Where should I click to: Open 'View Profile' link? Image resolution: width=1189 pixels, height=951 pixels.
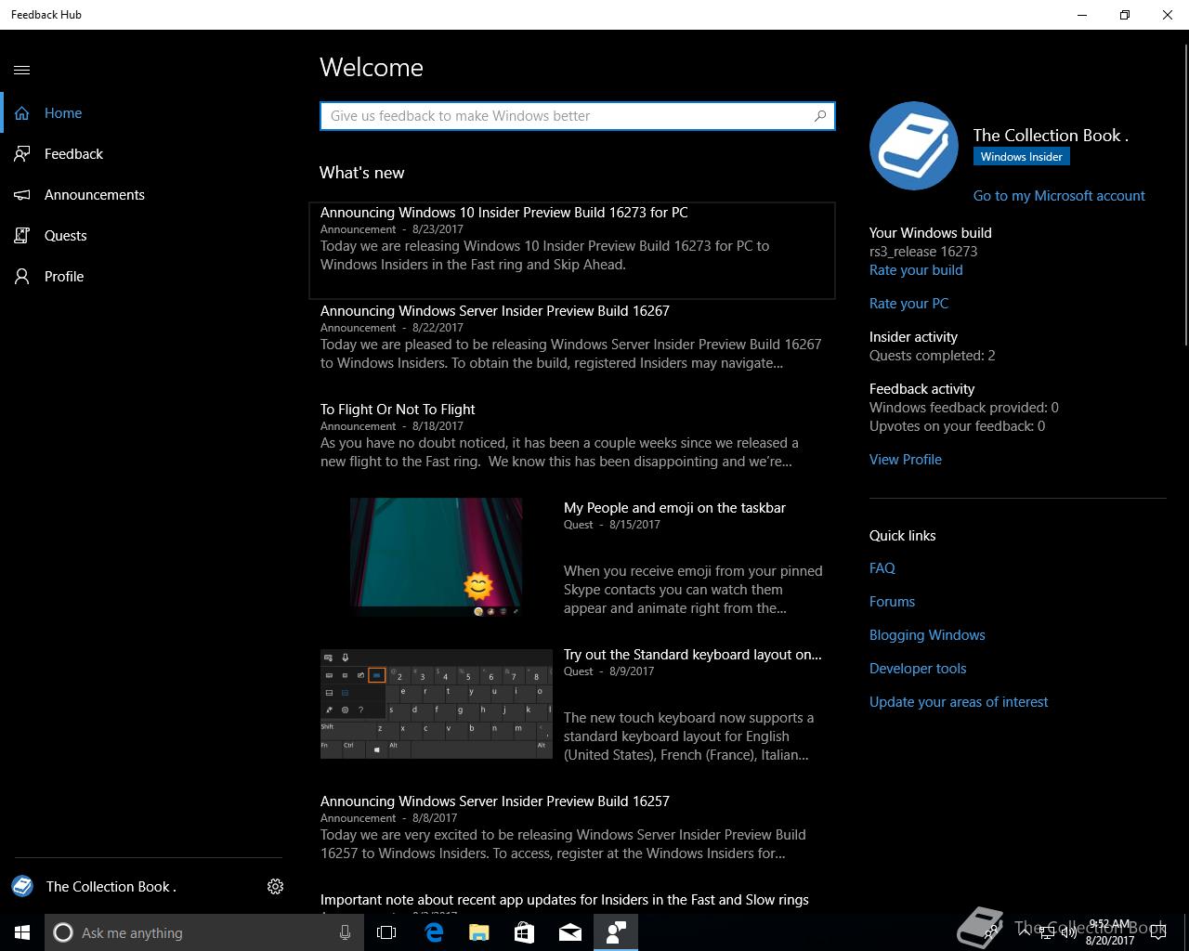point(906,460)
